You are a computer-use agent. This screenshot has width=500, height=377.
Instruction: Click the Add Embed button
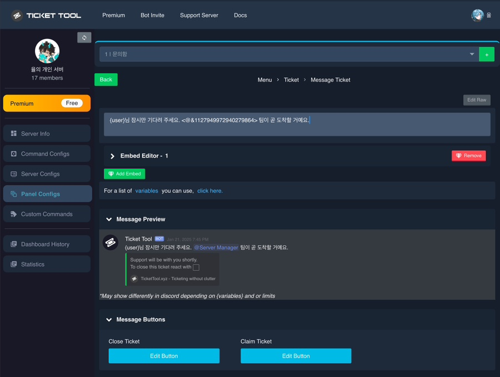pos(124,173)
